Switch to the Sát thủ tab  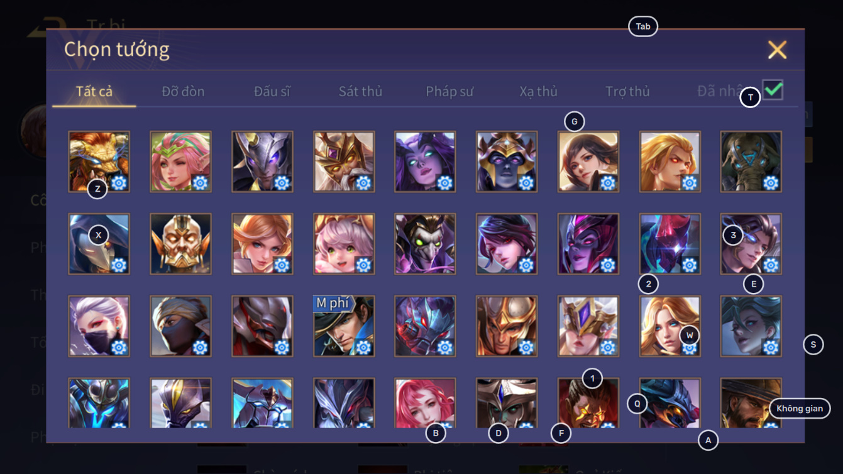pyautogui.click(x=360, y=91)
